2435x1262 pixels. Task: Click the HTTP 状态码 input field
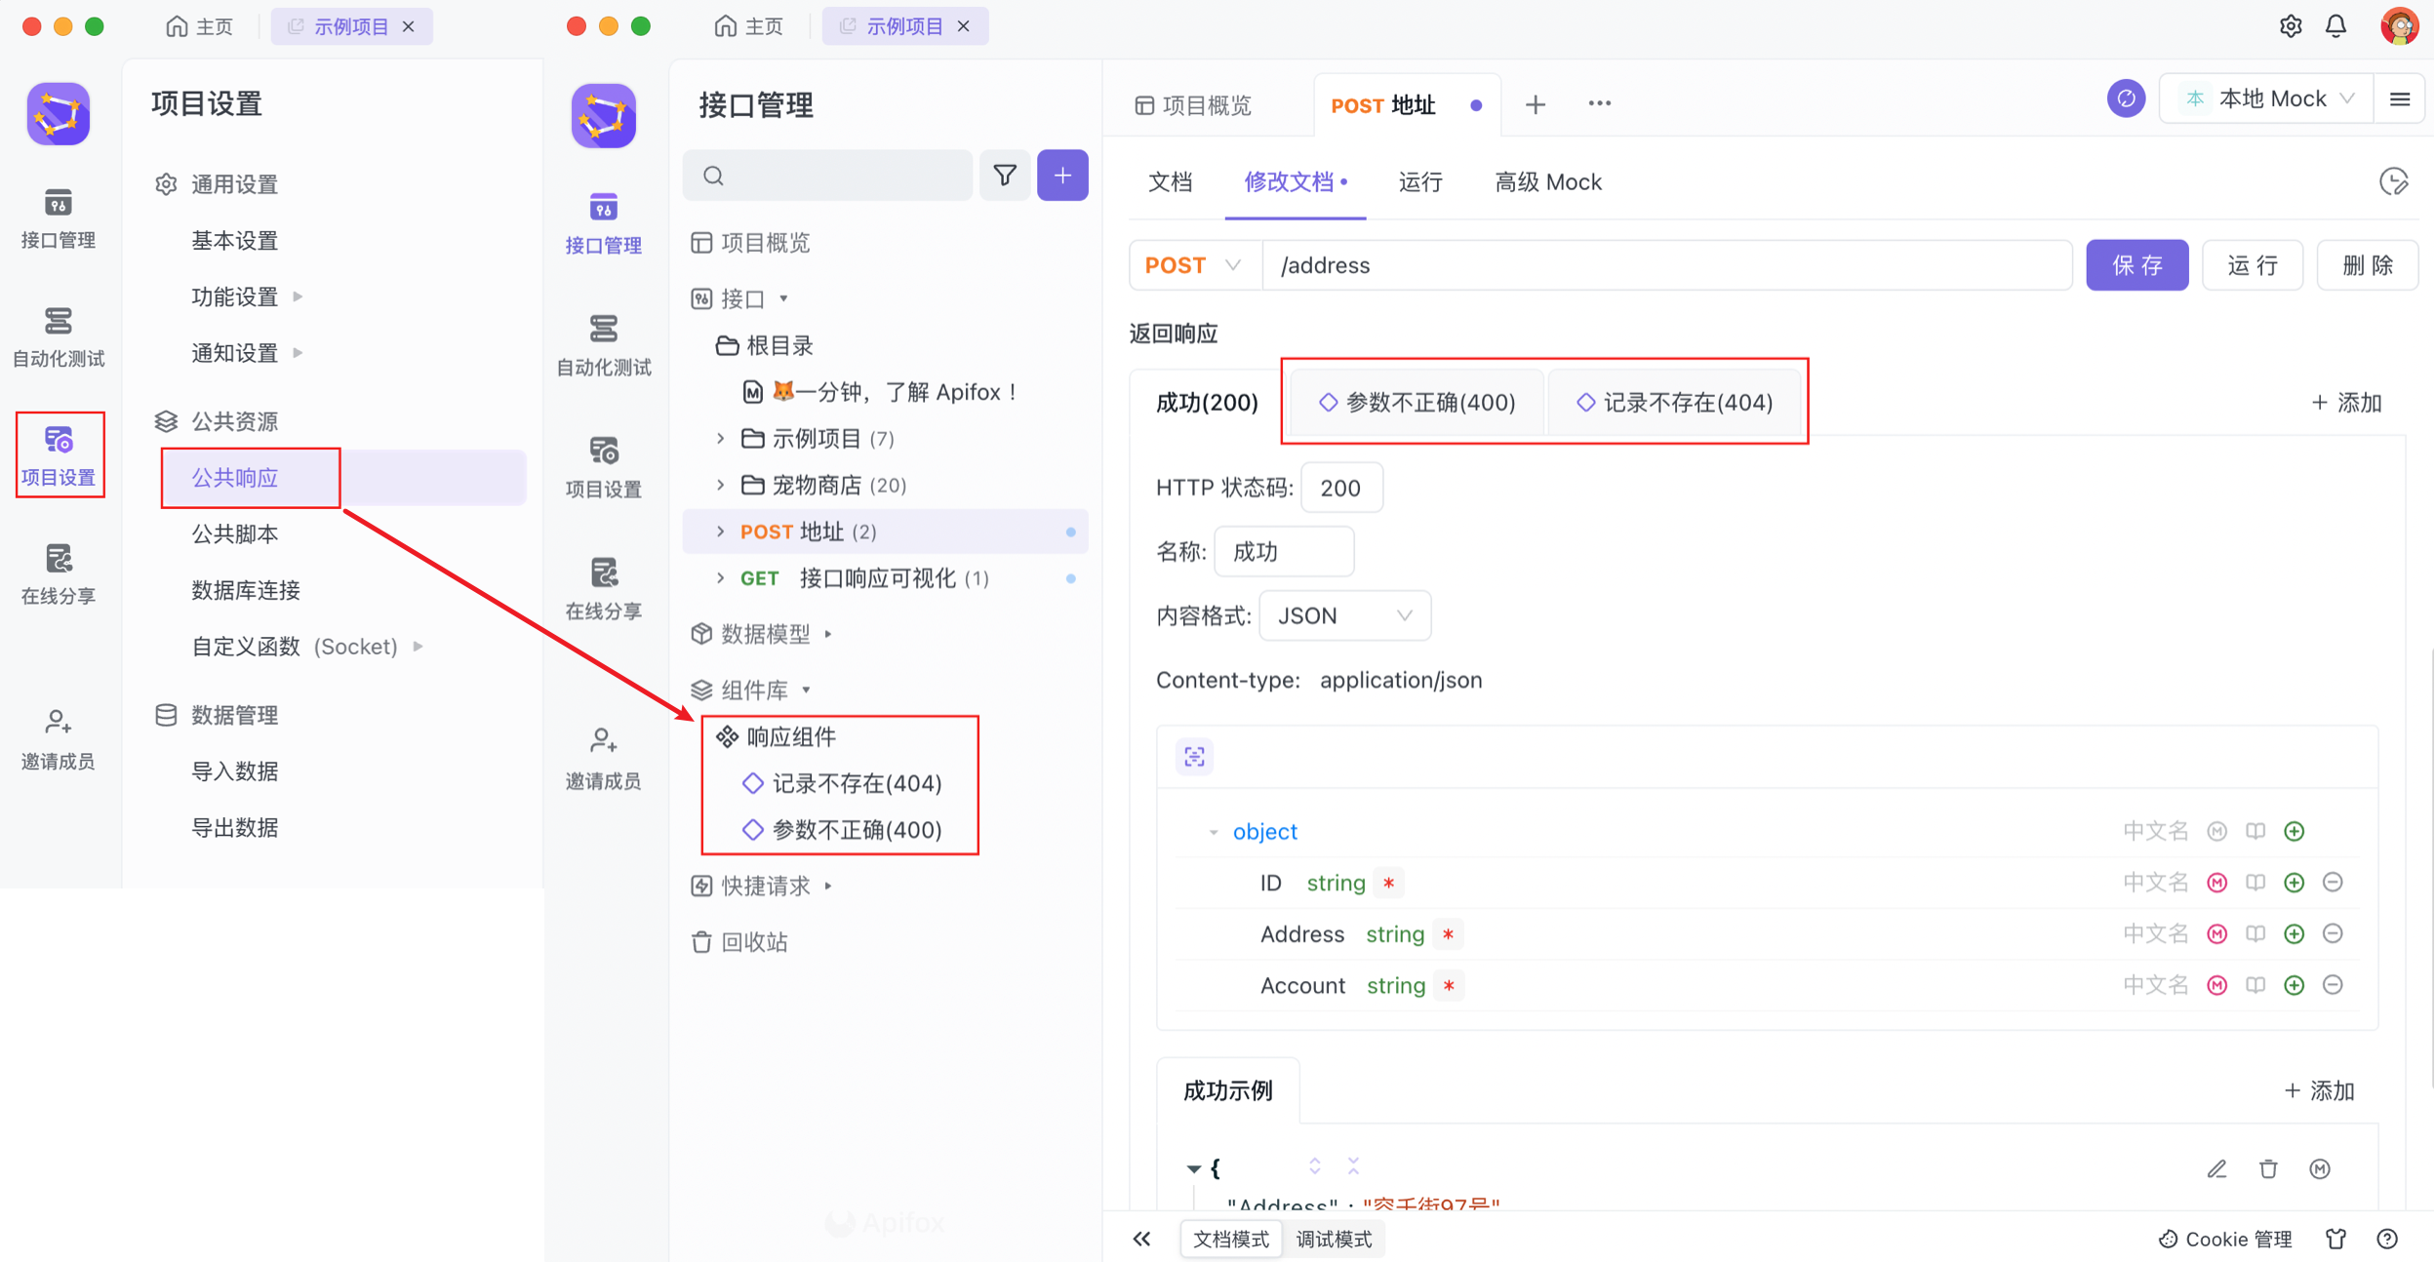pyautogui.click(x=1341, y=488)
